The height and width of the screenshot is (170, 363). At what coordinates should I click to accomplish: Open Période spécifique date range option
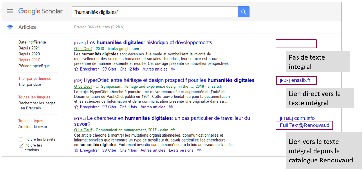click(36, 66)
